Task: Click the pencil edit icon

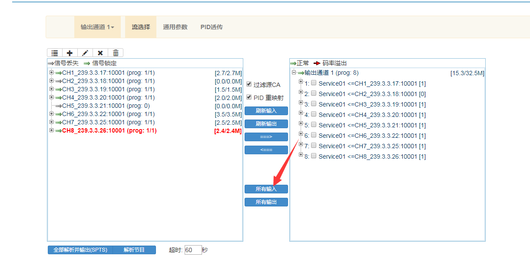Action: (x=85, y=53)
